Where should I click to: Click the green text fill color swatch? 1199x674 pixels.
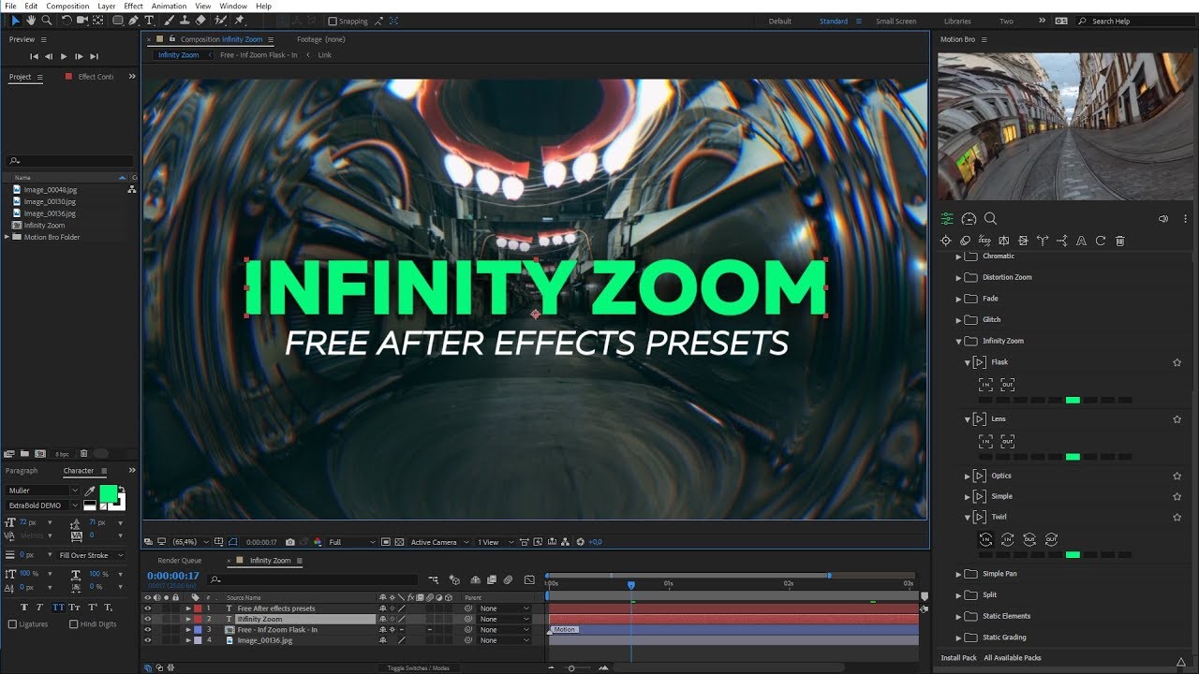108,493
